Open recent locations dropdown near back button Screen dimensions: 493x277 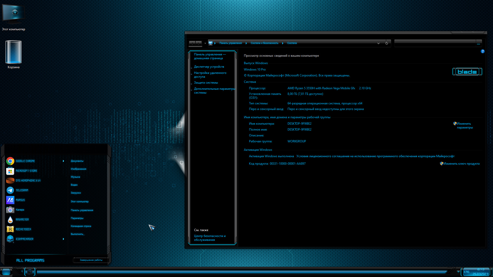tap(205, 43)
